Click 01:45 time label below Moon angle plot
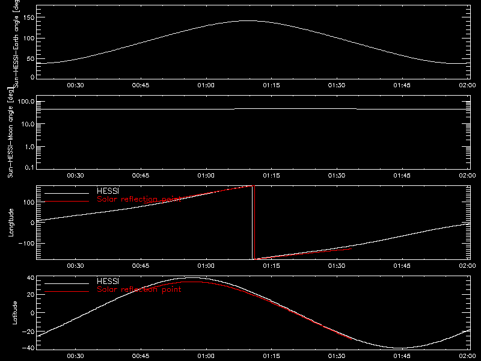The width and height of the screenshot is (481, 361). pyautogui.click(x=402, y=175)
